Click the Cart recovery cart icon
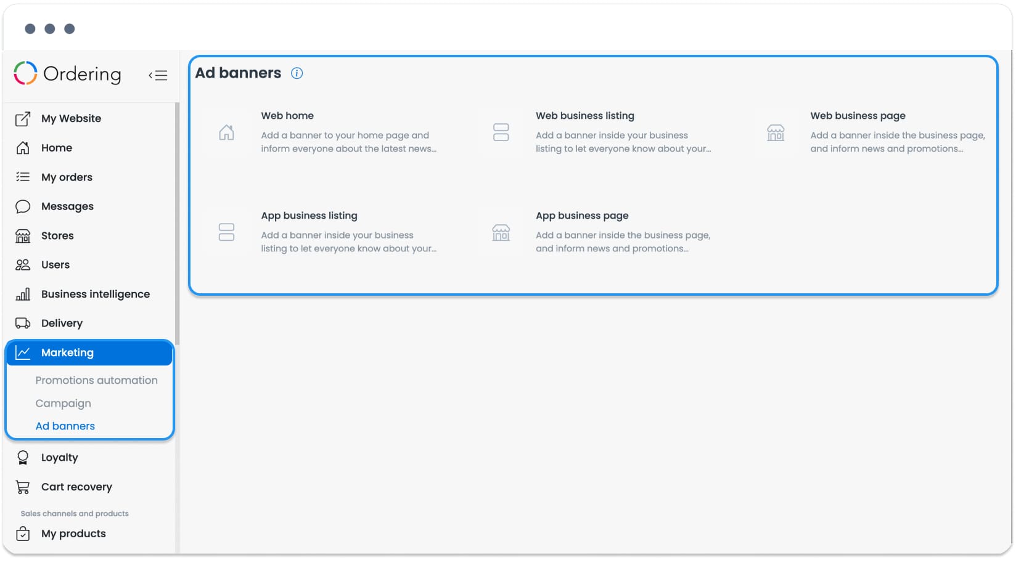 [x=23, y=487]
